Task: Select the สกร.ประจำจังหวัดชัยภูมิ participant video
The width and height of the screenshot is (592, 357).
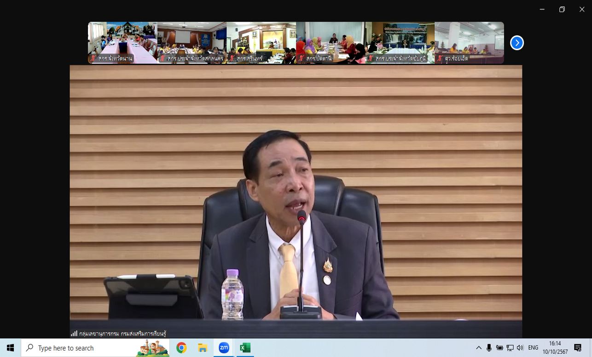Action: [x=400, y=43]
